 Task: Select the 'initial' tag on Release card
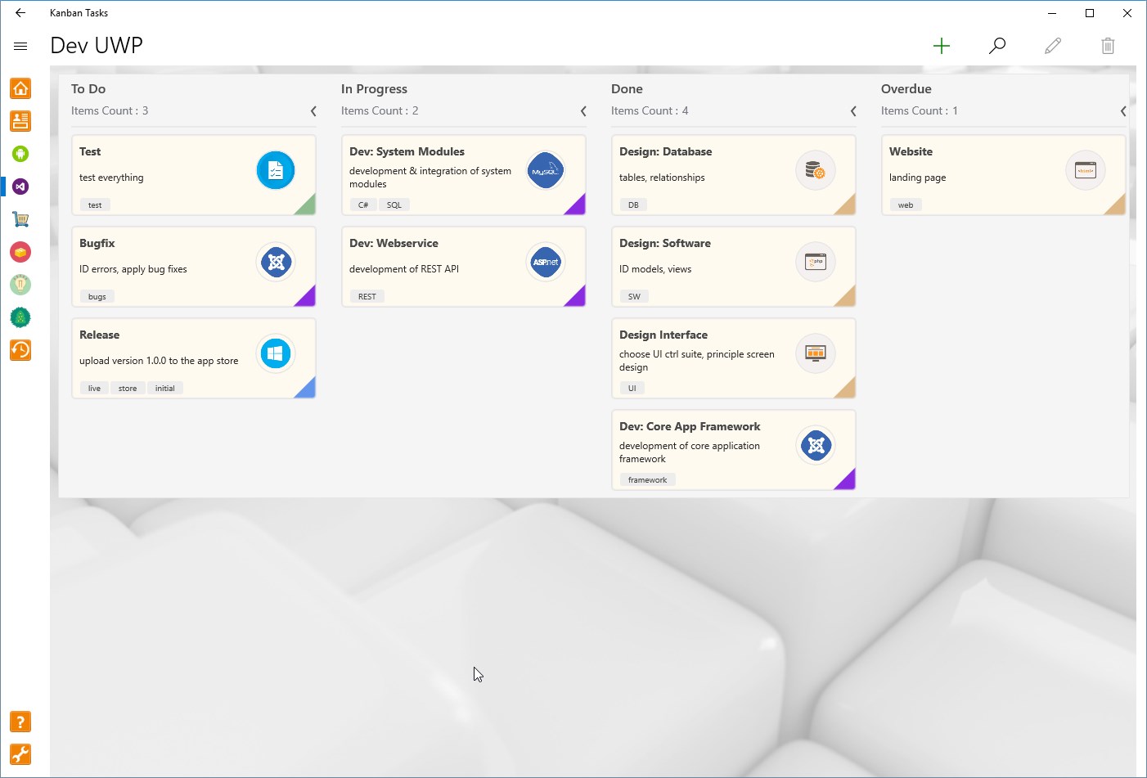tap(165, 389)
